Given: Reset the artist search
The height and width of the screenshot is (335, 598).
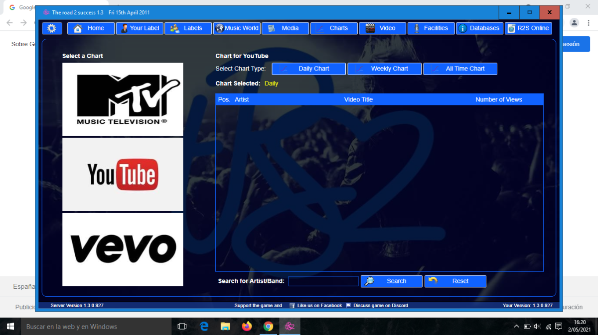Looking at the screenshot, I should click(455, 281).
